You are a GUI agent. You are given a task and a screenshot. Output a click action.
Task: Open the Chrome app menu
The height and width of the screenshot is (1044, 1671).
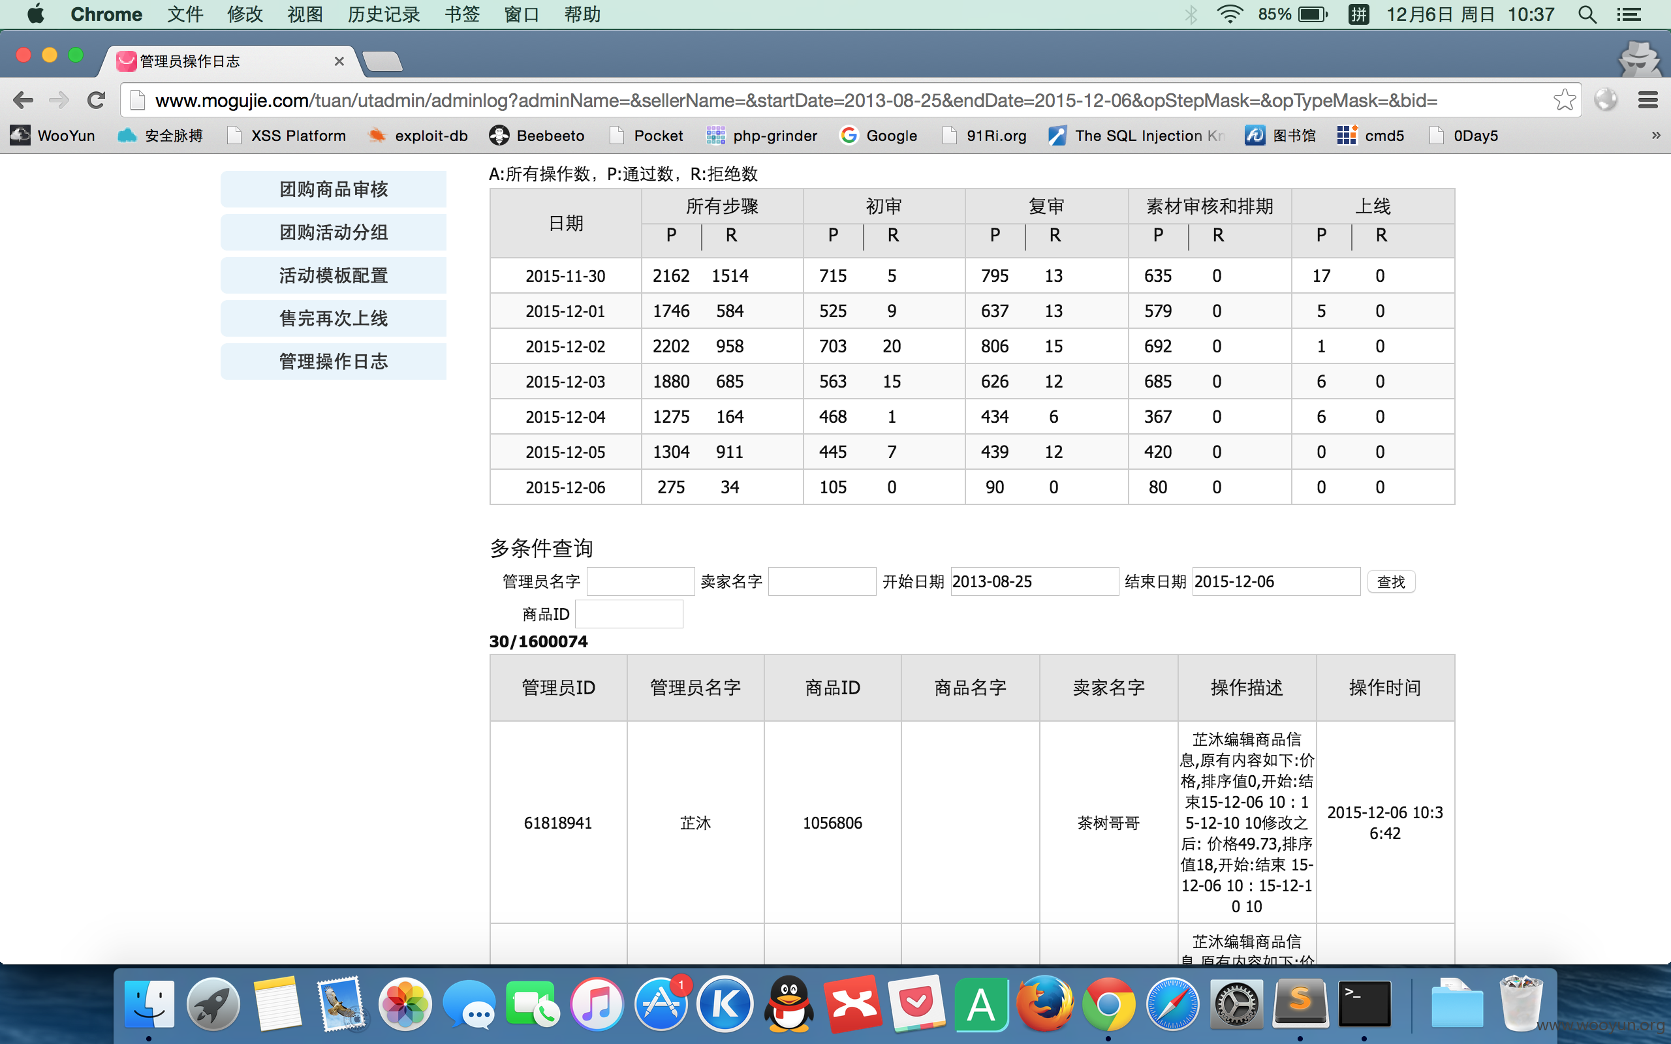coord(106,14)
